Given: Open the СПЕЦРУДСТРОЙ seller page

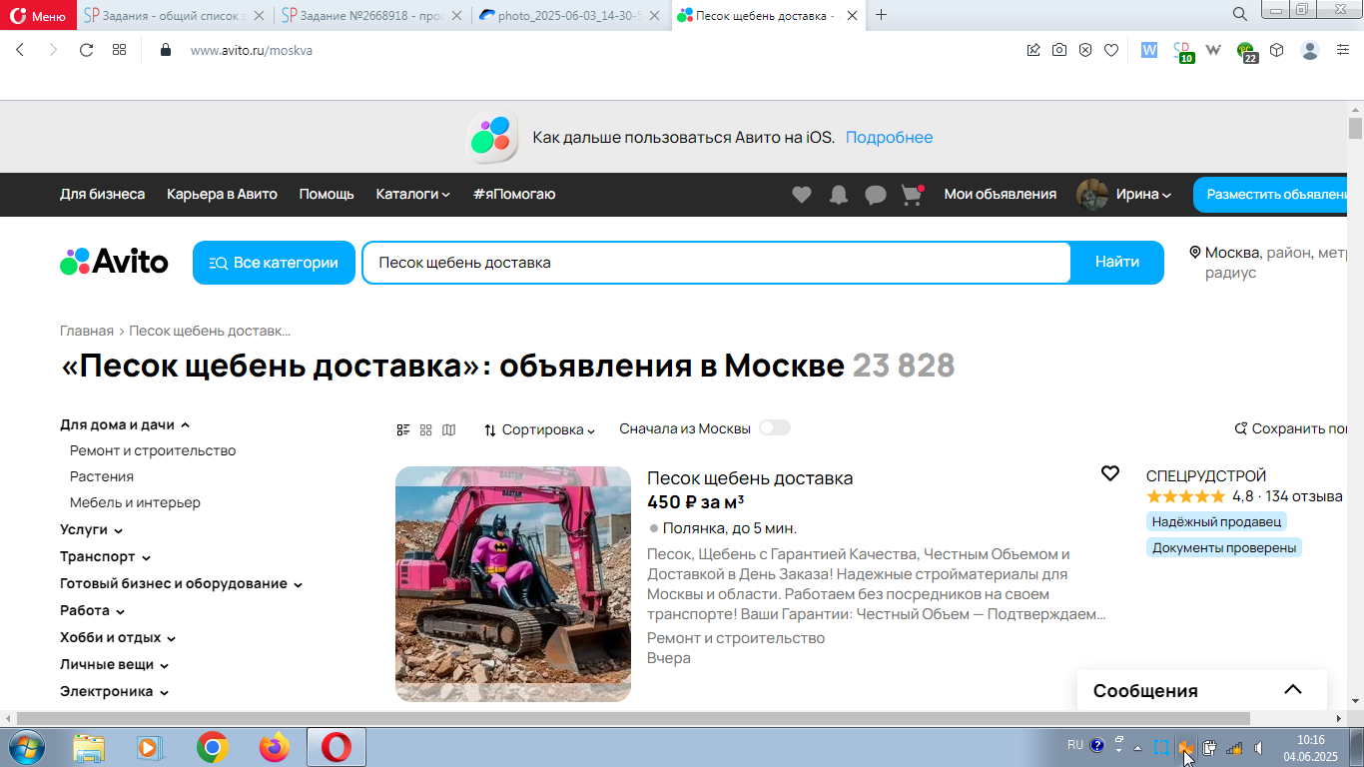Looking at the screenshot, I should click(1205, 476).
